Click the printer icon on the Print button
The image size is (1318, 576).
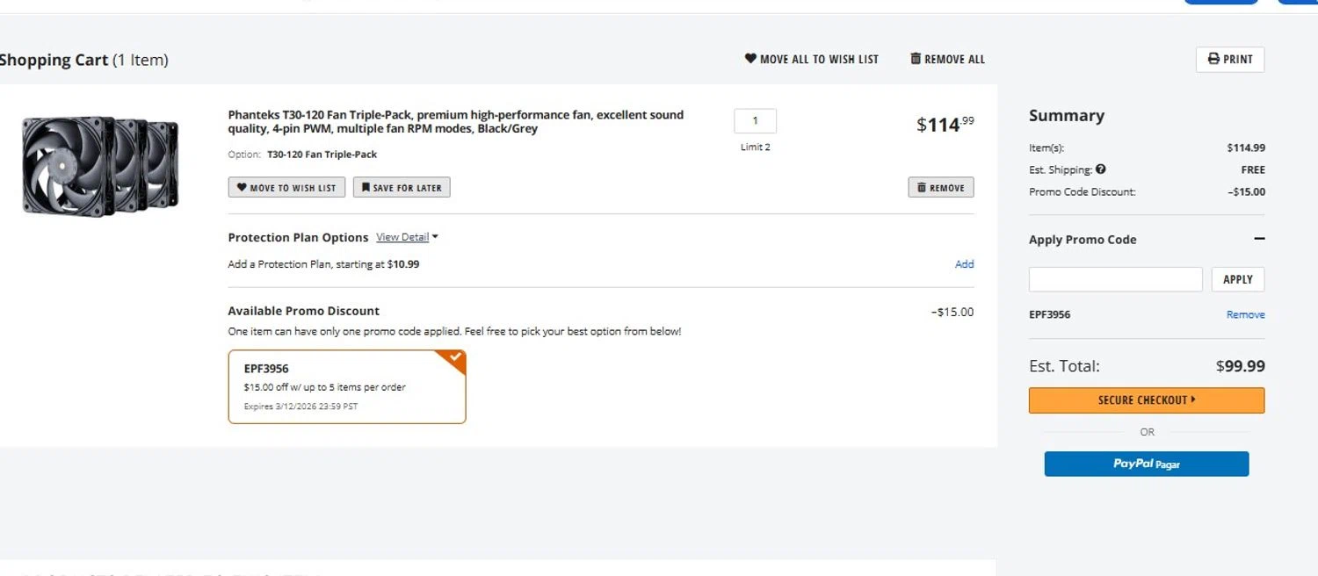(1213, 59)
